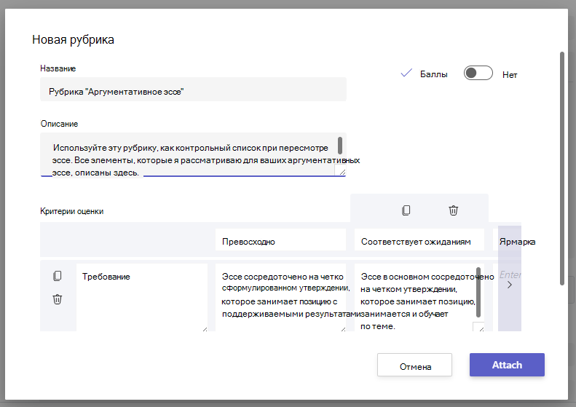Click the Новая рубрика dialog title

(73, 39)
